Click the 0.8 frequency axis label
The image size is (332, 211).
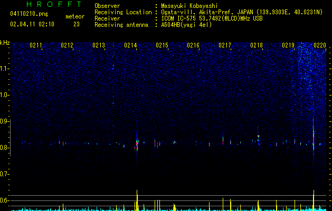point(5,148)
